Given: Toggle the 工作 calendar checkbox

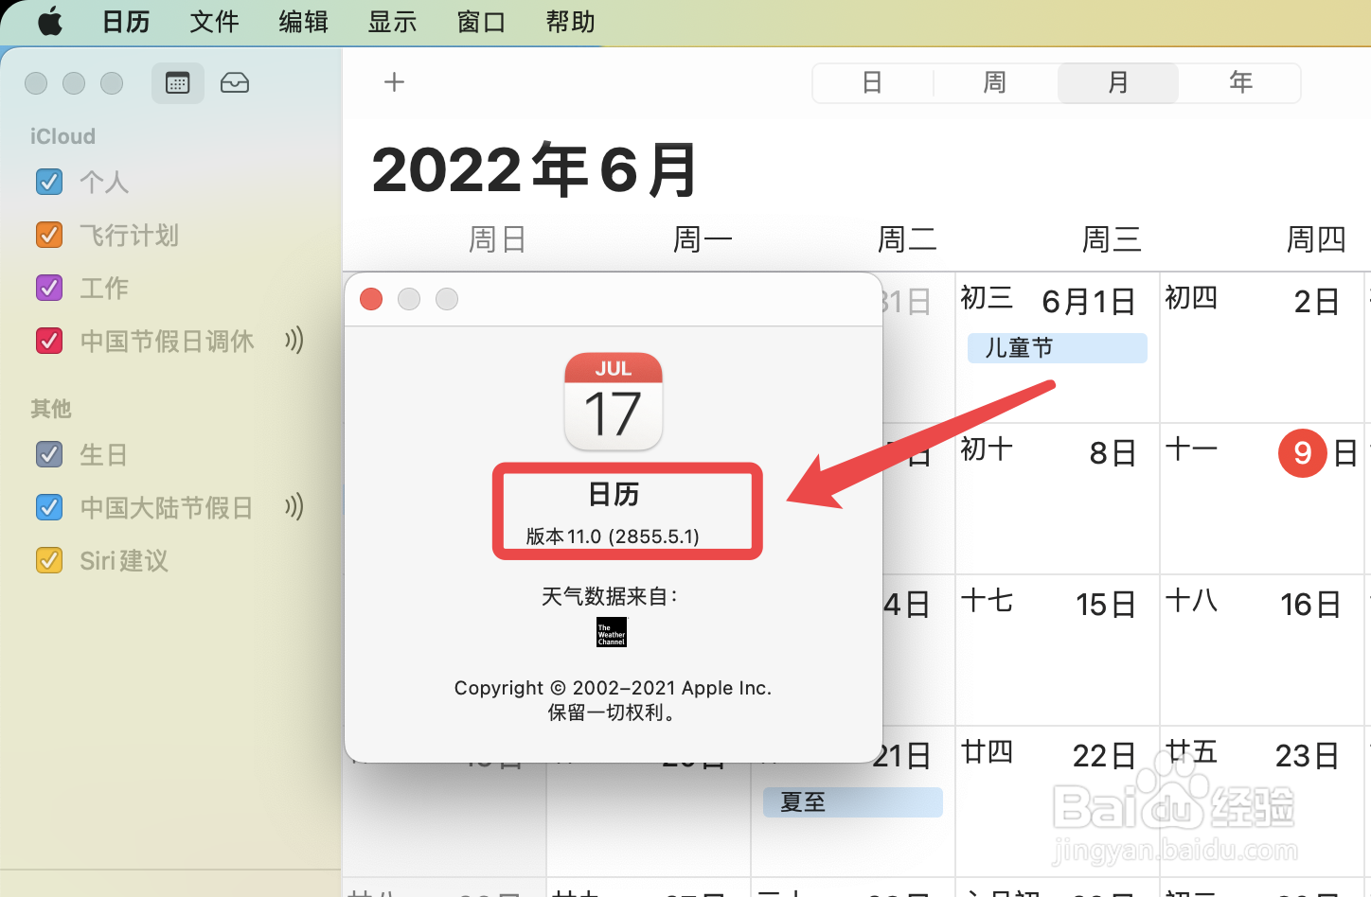Looking at the screenshot, I should (x=49, y=288).
